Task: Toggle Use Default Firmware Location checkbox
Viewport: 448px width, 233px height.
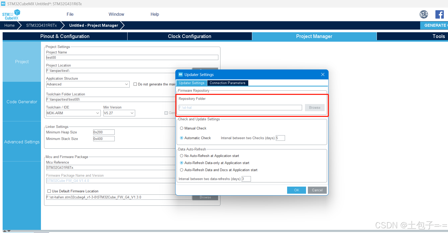Action: 49,191
